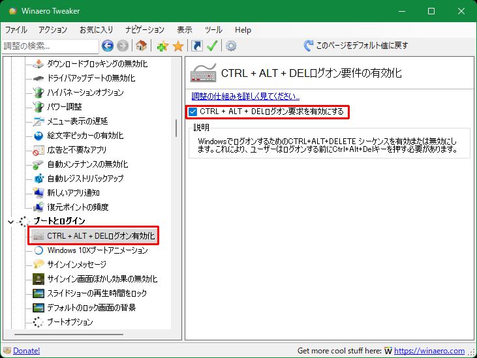Click the Winaero Tweaker title bar icon
The height and width of the screenshot is (358, 477).
point(12,11)
